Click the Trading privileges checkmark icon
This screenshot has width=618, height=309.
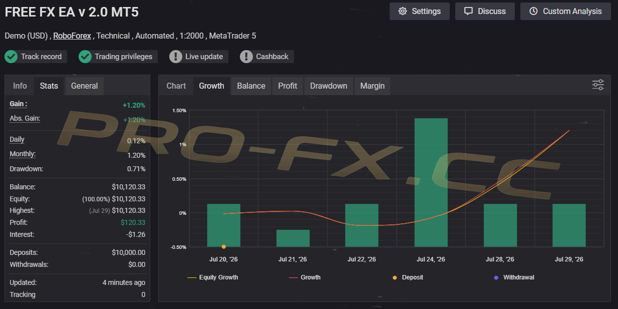coord(85,57)
